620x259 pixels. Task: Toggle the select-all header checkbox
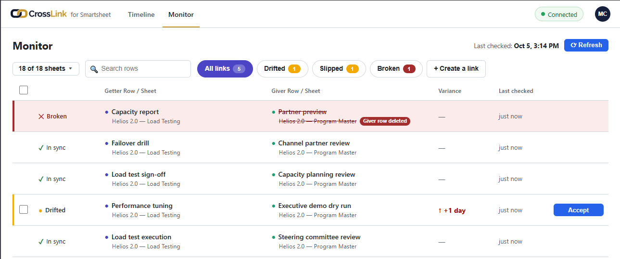[x=24, y=90]
